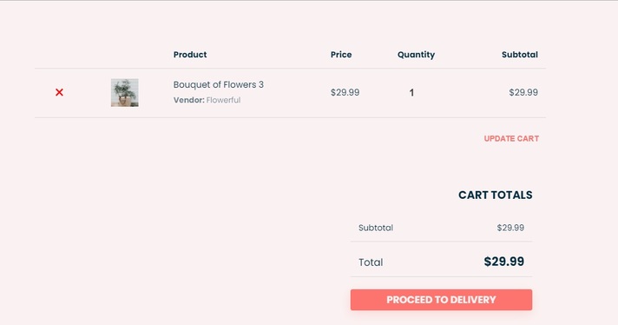This screenshot has height=325, width=618.
Task: Click the item price $29.99 in Price column
Action: (345, 93)
